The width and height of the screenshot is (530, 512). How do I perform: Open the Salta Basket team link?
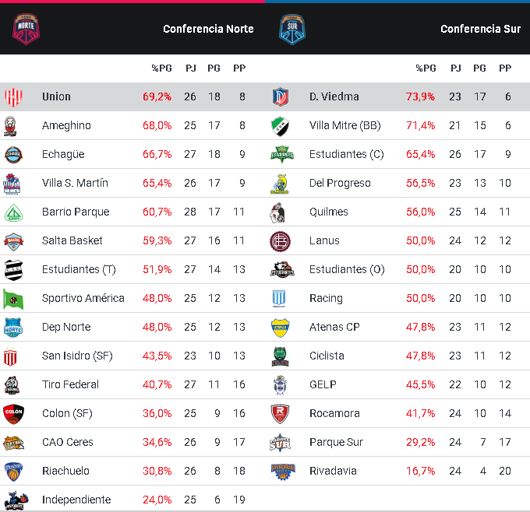click(72, 241)
